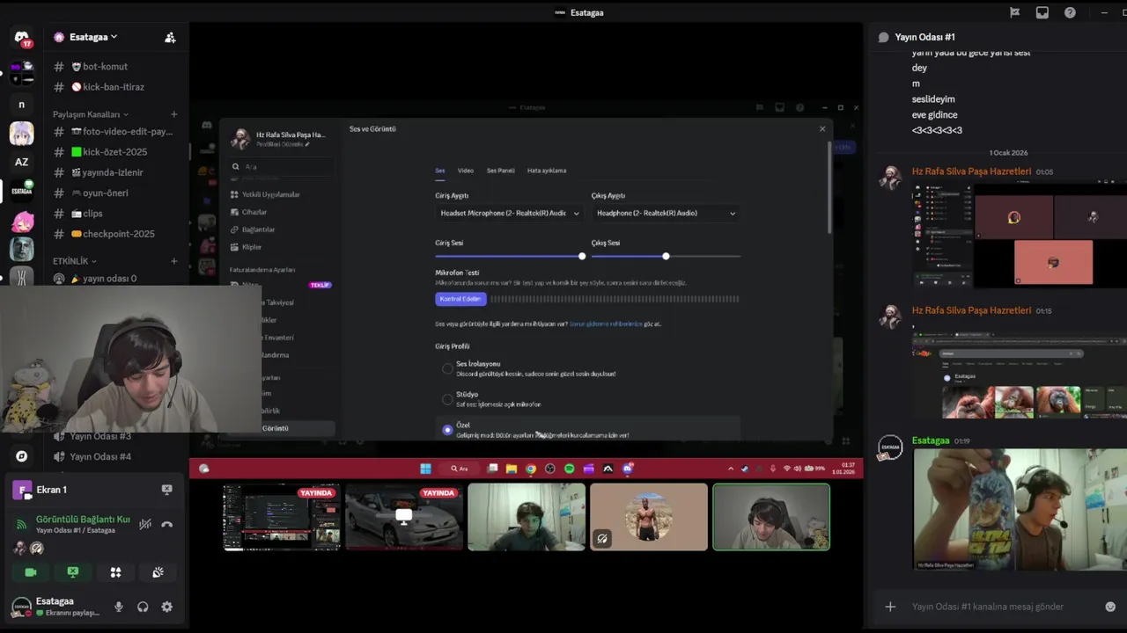Focus the Yayın Odası #1 message input

tap(999, 607)
